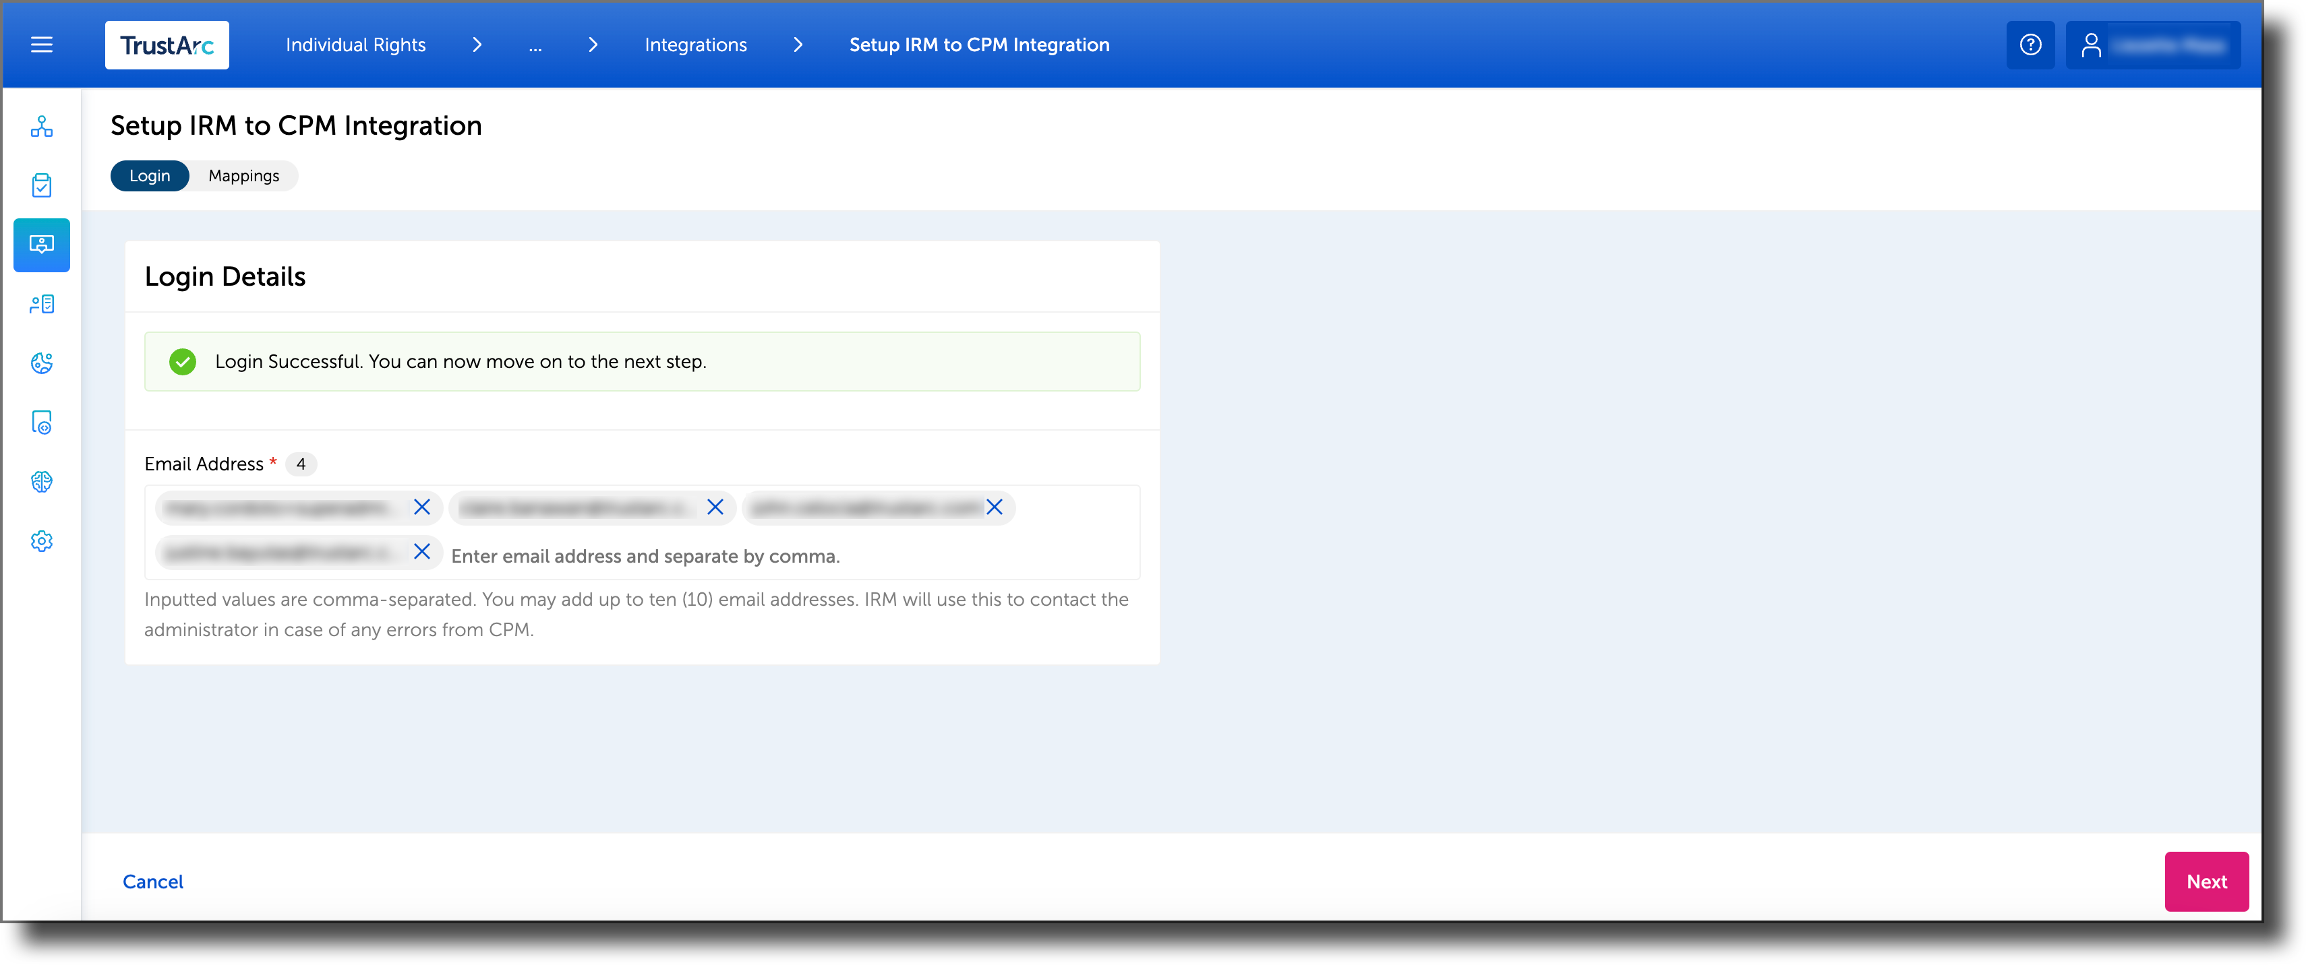Select the clipboard checklist sidebar icon
Screen dimensions: 2306x965
41,185
